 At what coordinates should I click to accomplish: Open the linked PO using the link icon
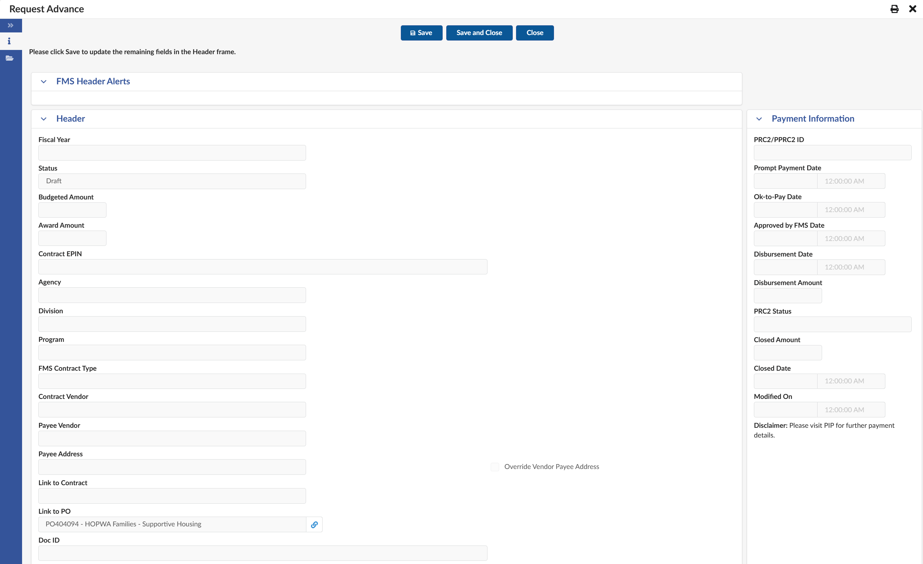pyautogui.click(x=314, y=524)
